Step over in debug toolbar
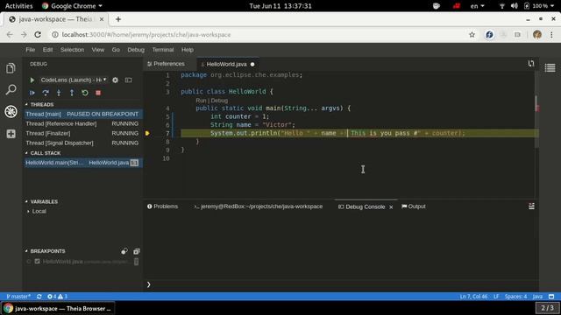 click(46, 93)
